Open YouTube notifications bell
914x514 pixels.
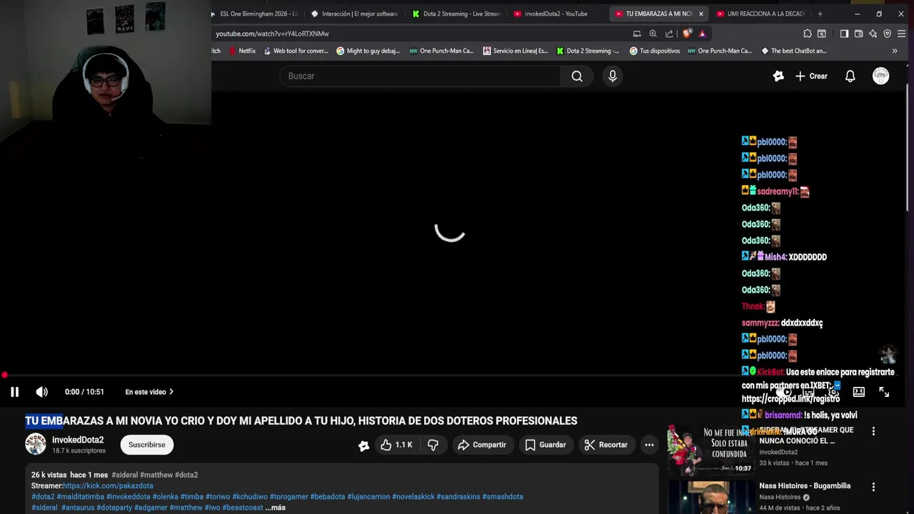tap(850, 76)
